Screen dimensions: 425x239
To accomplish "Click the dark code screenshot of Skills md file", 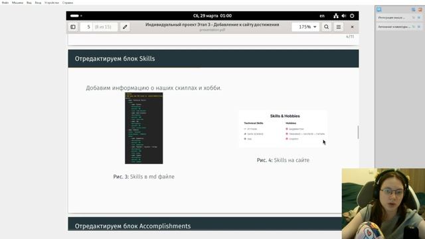I will [143, 128].
